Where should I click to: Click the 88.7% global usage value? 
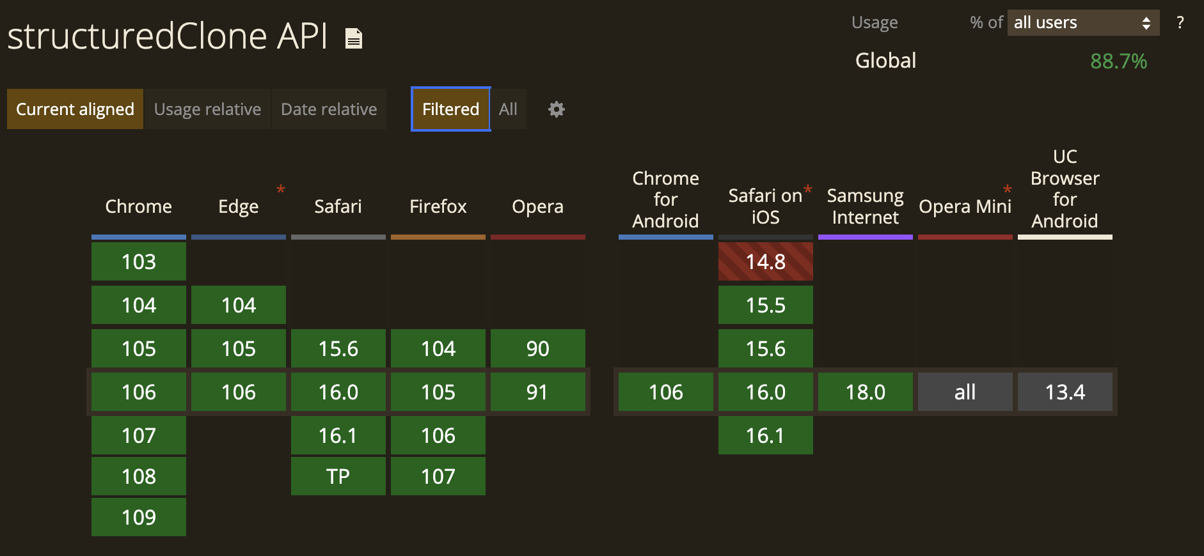[x=1118, y=61]
